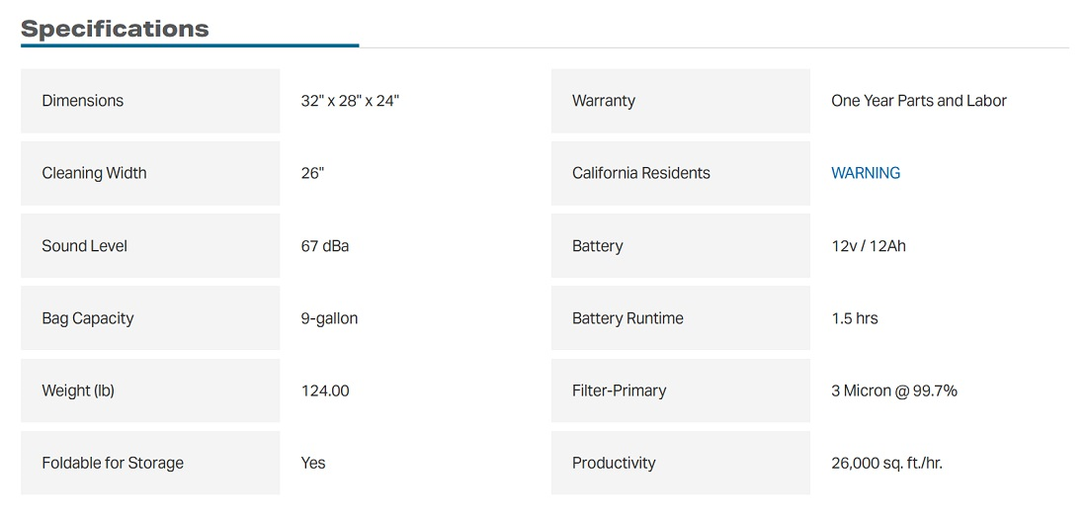Click the California Residents label

tap(641, 173)
